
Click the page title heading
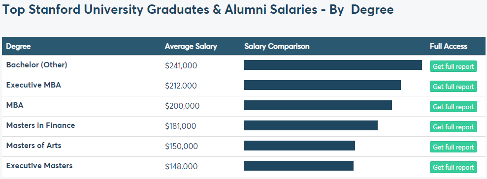pyautogui.click(x=198, y=10)
